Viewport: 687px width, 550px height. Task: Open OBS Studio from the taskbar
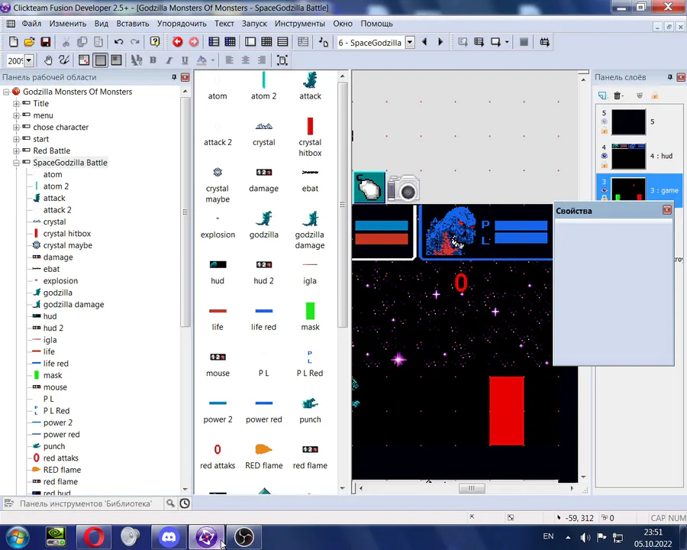point(244,537)
